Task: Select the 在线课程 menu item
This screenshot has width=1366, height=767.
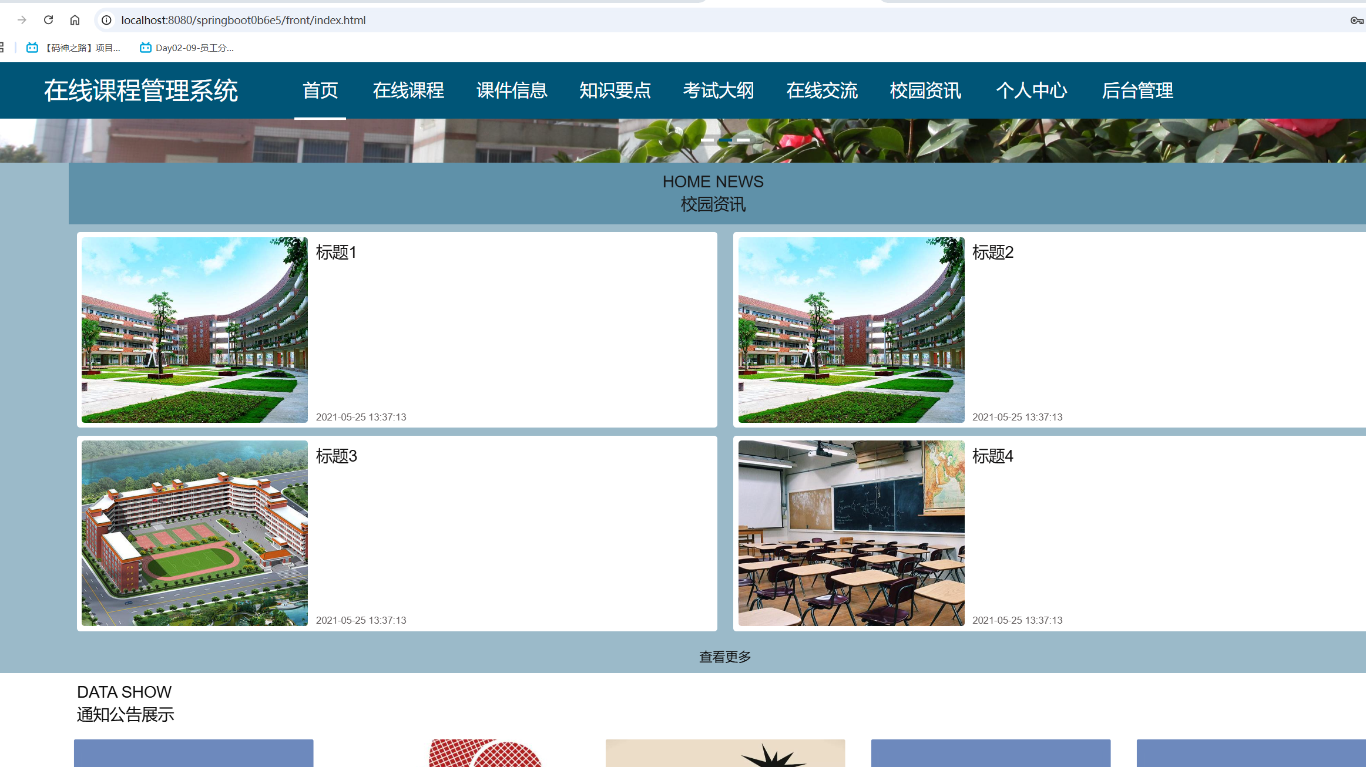Action: pyautogui.click(x=408, y=90)
